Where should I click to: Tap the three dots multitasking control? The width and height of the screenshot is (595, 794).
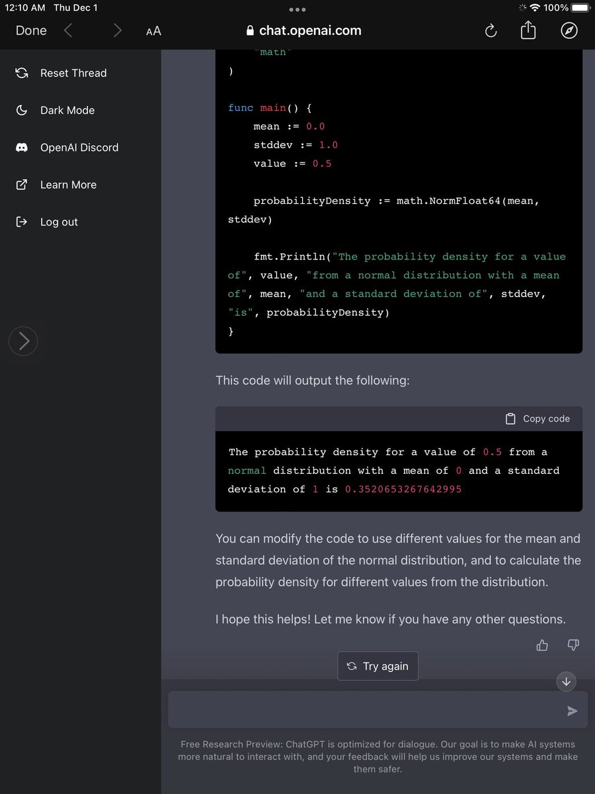(x=297, y=9)
